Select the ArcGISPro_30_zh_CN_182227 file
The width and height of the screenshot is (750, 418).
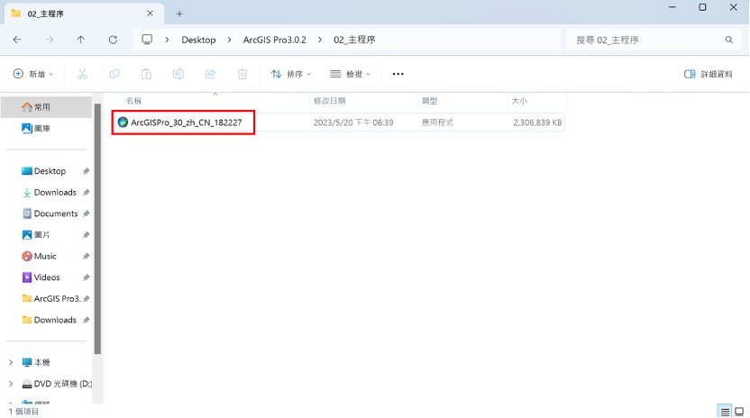coord(187,123)
